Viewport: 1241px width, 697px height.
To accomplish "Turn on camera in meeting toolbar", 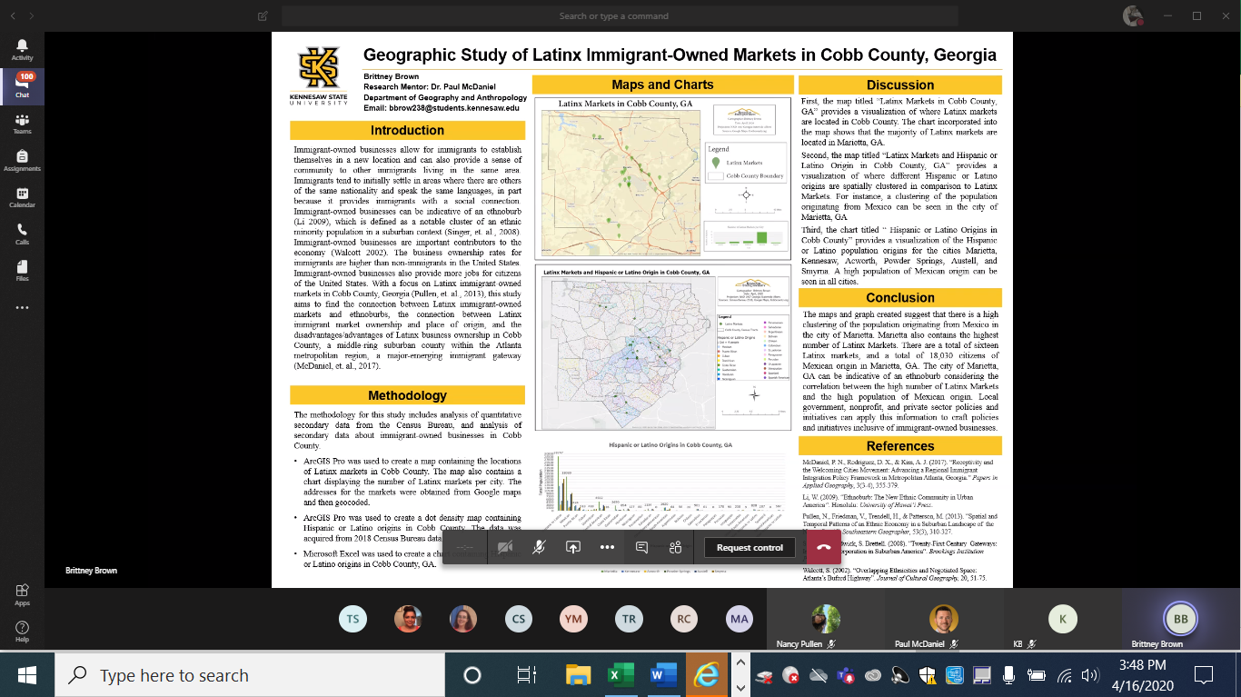I will click(x=505, y=547).
